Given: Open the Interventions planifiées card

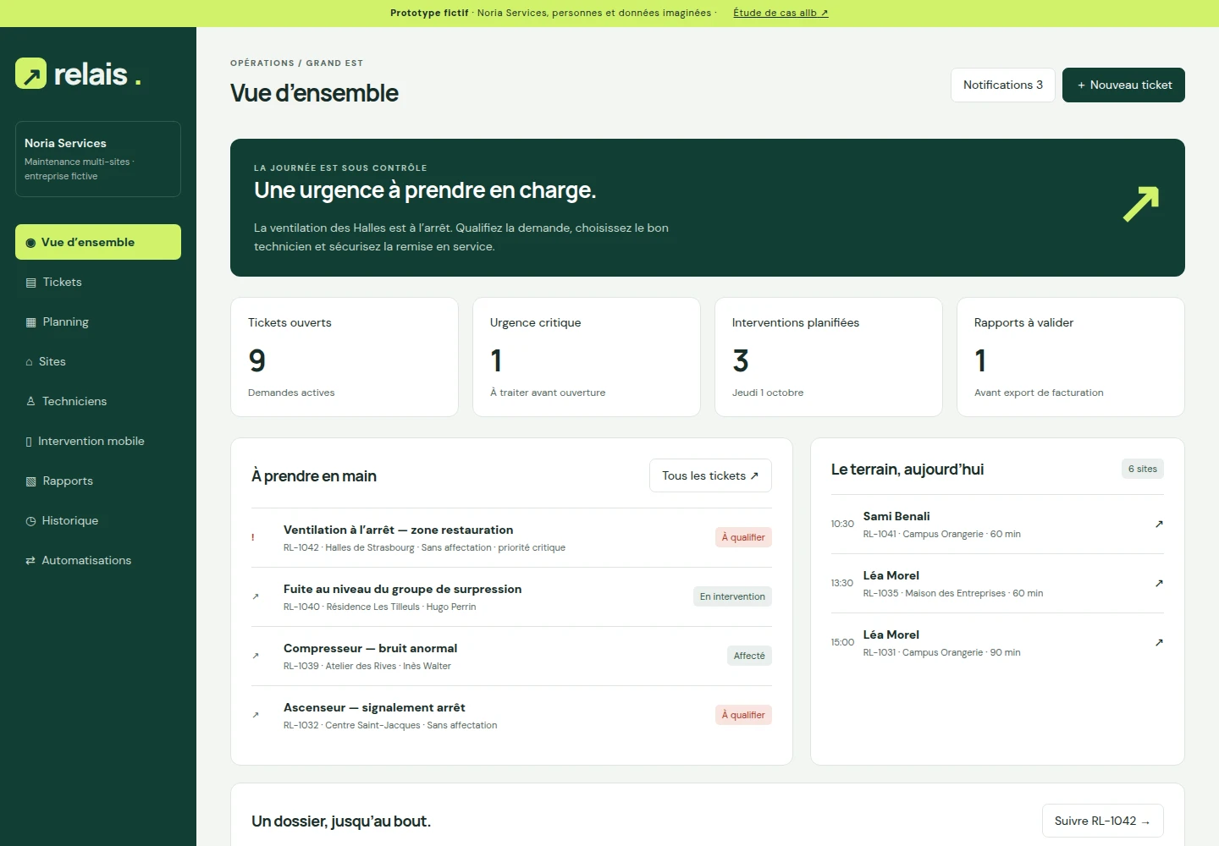Looking at the screenshot, I should click(829, 357).
